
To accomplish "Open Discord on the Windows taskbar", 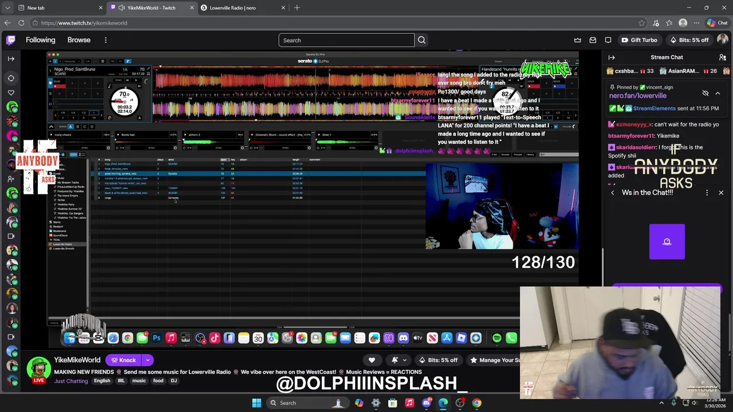I will pyautogui.click(x=426, y=403).
